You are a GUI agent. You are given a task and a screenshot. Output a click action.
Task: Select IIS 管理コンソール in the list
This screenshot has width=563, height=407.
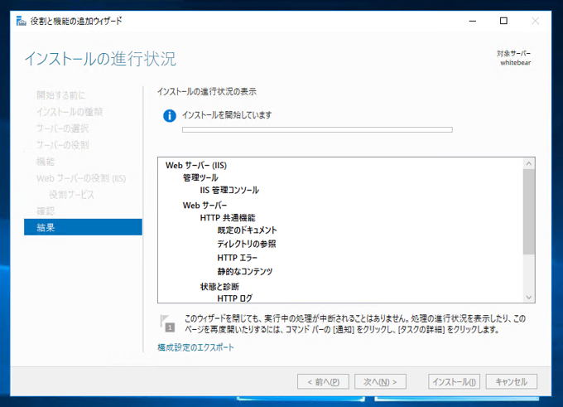tap(229, 190)
